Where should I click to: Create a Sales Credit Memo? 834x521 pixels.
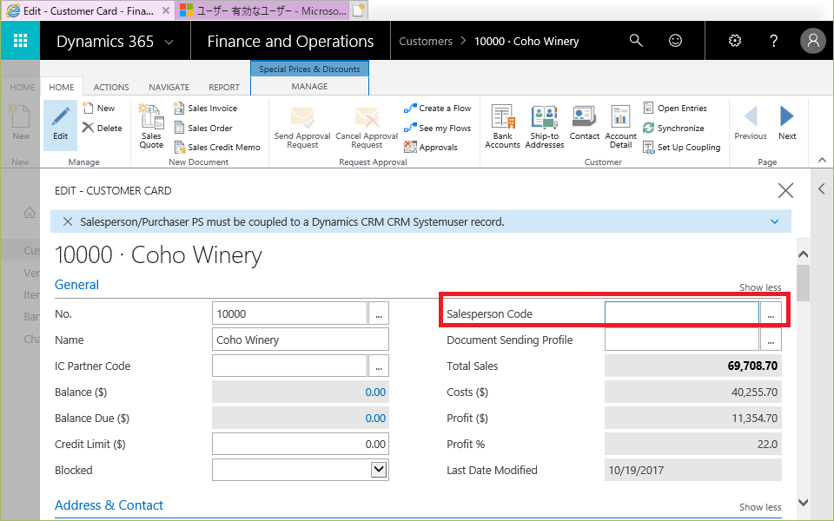point(217,148)
